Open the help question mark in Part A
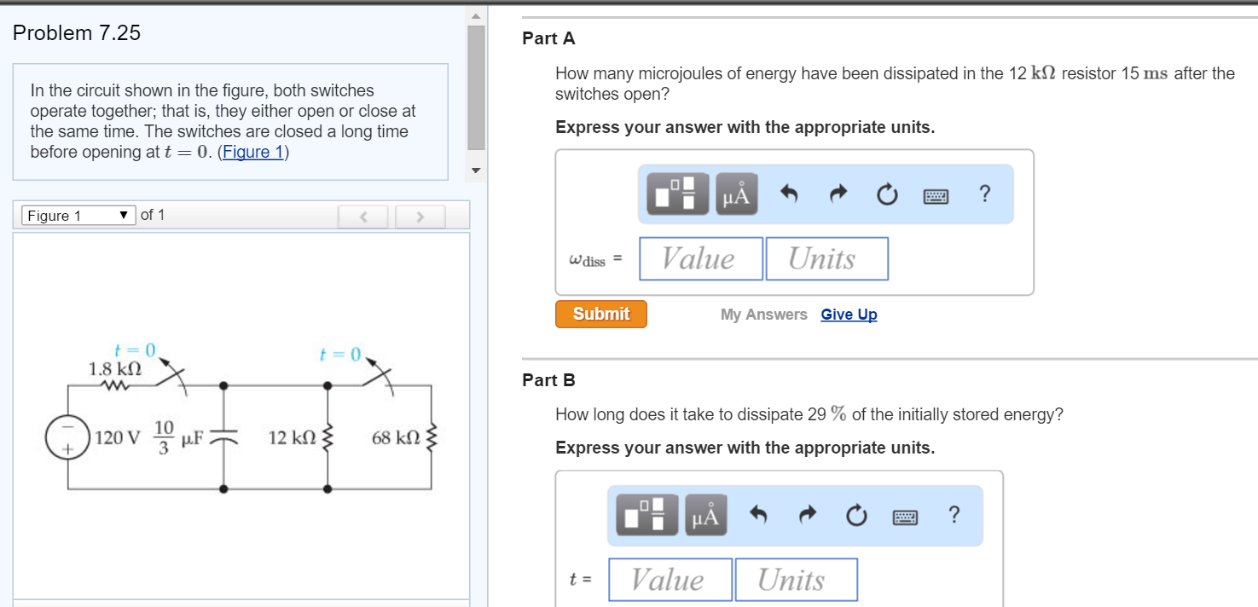1258x607 pixels. click(985, 194)
